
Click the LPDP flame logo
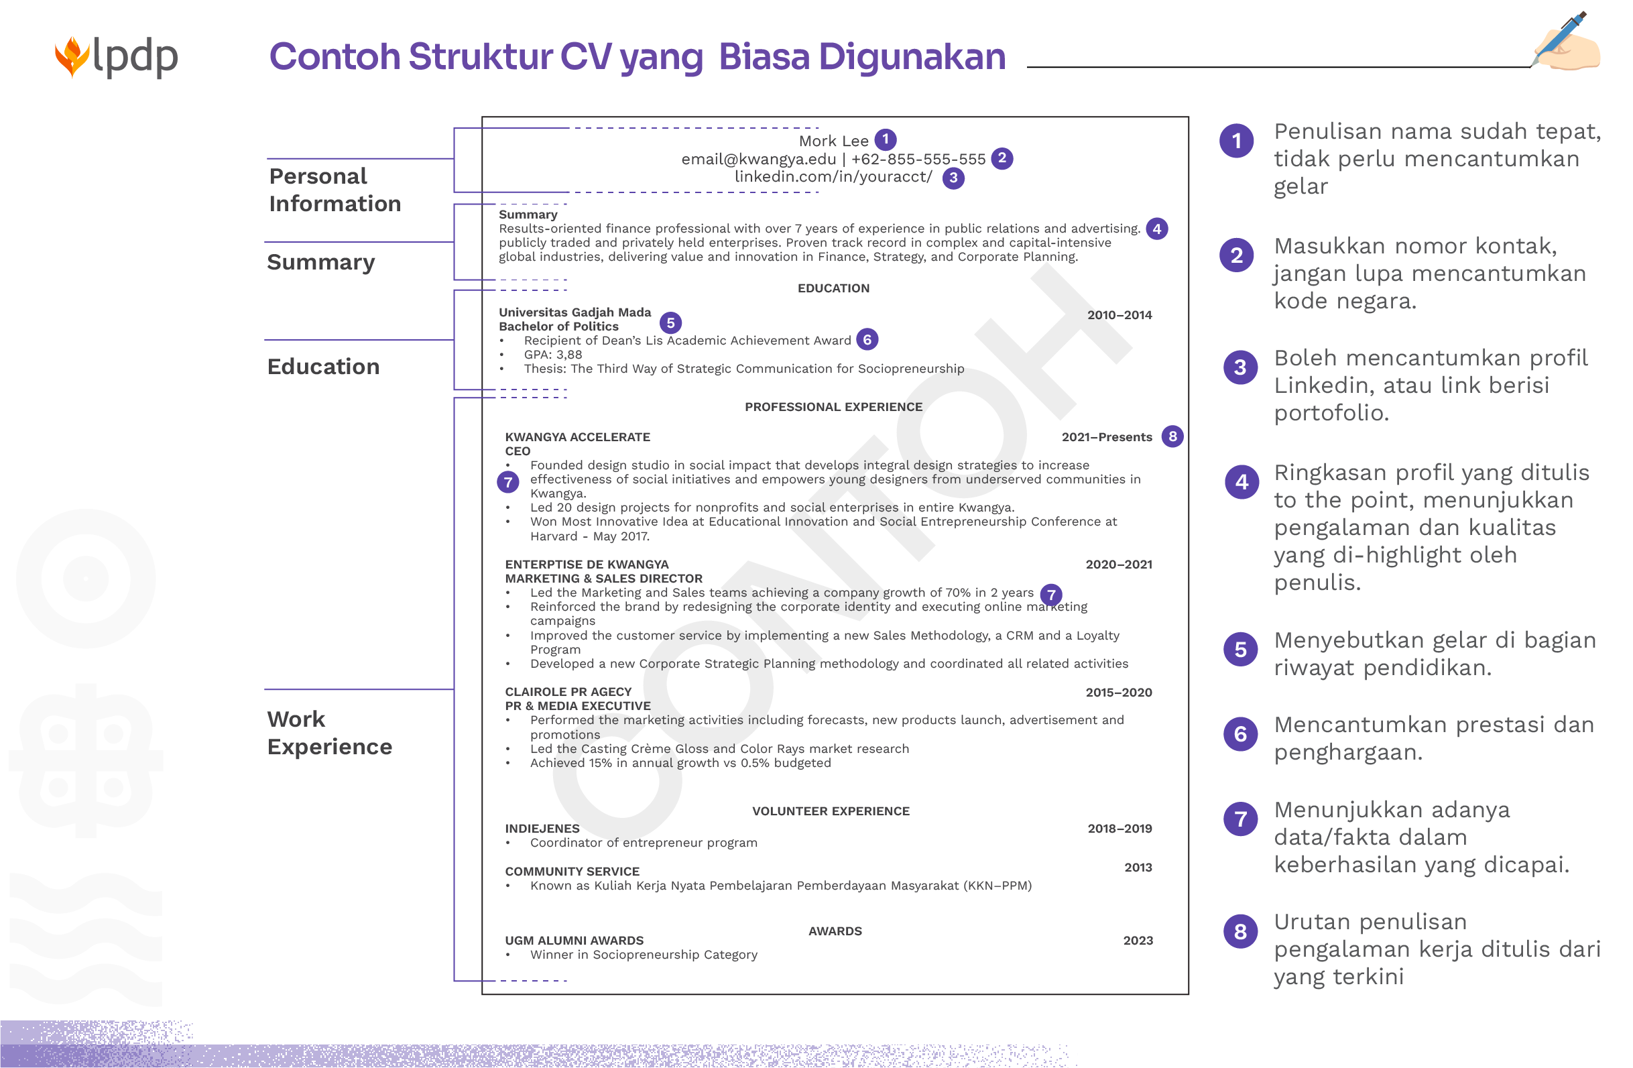click(x=72, y=56)
